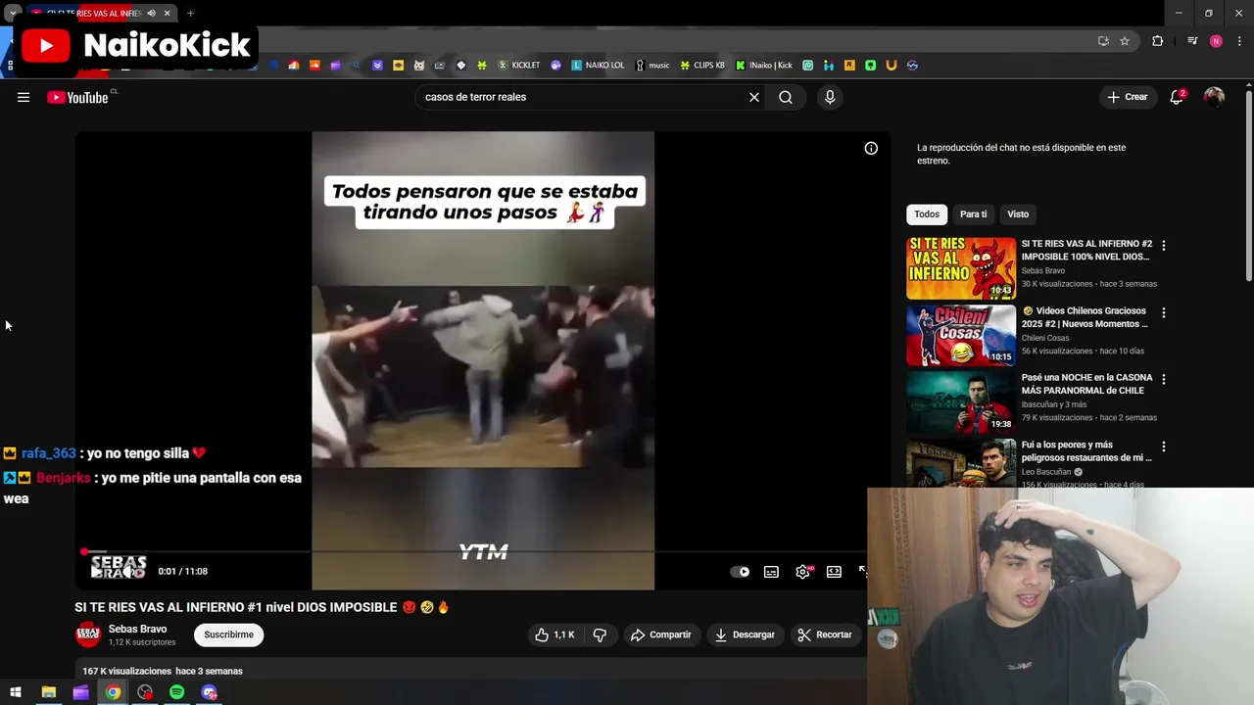Enter fullscreen from the player controls
This screenshot has height=705, width=1254.
click(x=862, y=572)
